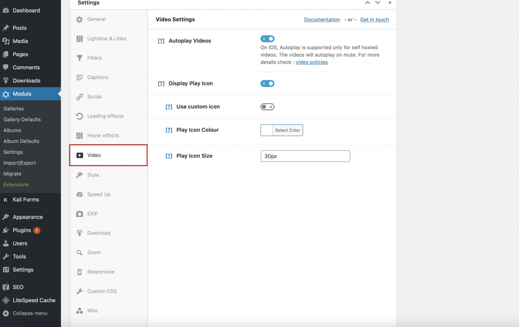Click the Posts pin icon
This screenshot has height=327, width=519.
[6, 28]
